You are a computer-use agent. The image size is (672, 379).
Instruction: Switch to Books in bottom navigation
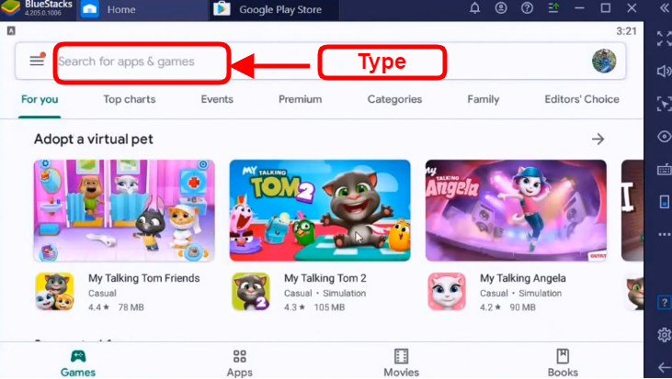tap(563, 363)
